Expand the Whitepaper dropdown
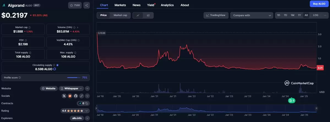This screenshot has height=122, width=330. pyautogui.click(x=72, y=89)
